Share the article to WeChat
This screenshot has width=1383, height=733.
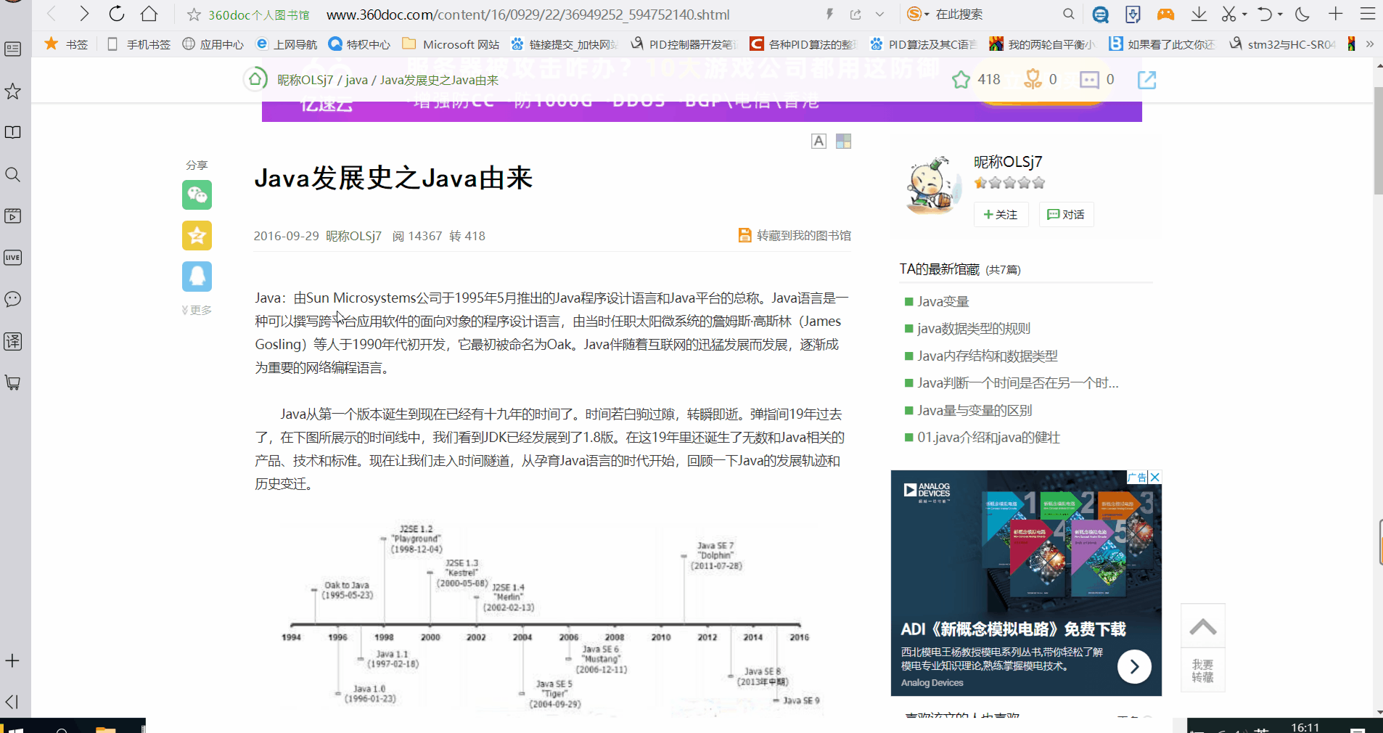(197, 195)
